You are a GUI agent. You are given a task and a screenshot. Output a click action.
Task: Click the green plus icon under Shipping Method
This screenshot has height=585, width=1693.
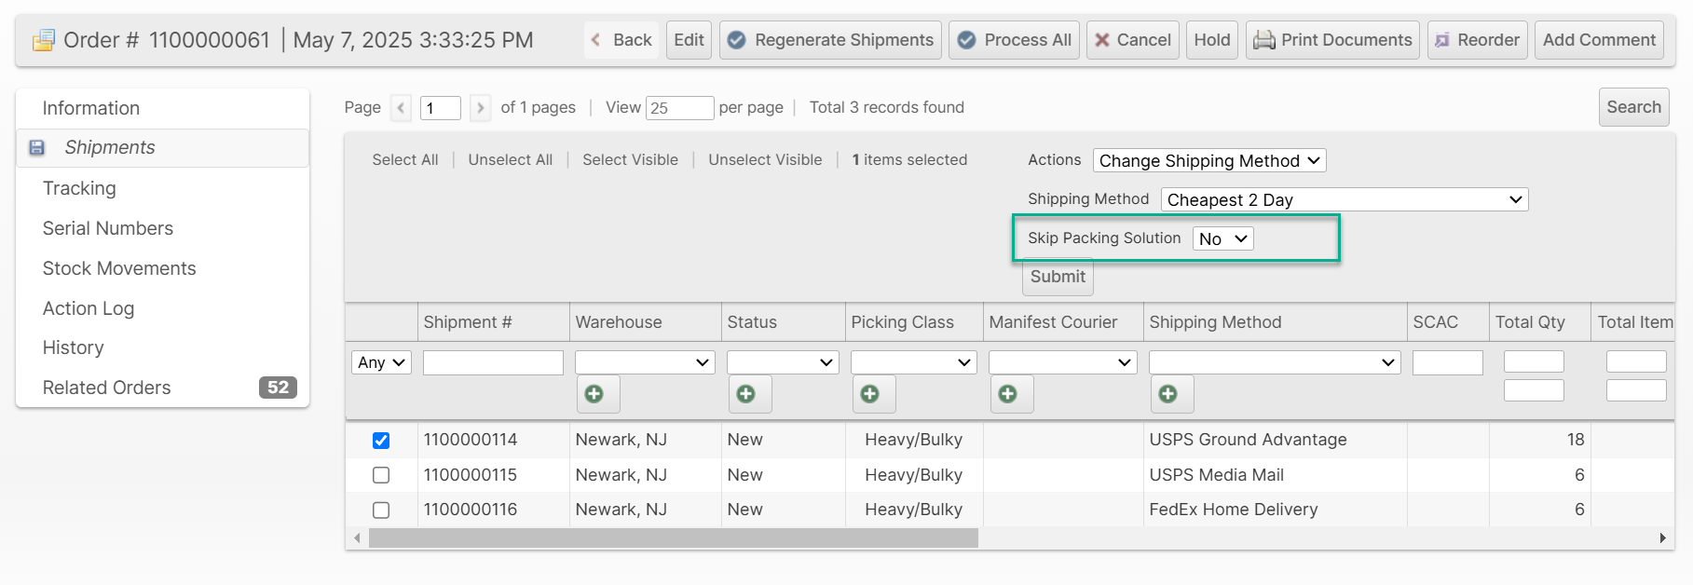(1168, 394)
